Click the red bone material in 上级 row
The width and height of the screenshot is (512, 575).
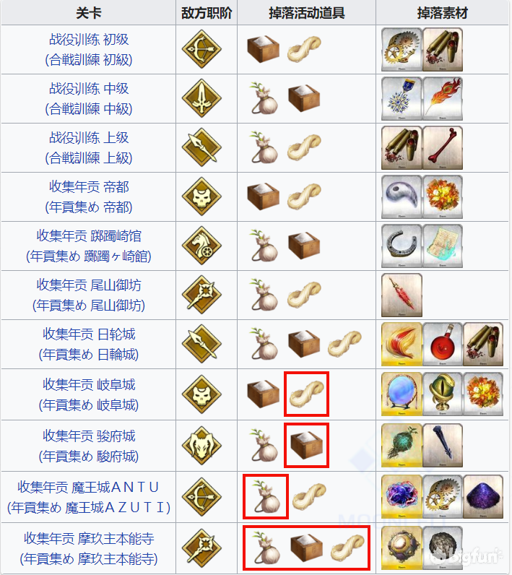click(x=443, y=147)
